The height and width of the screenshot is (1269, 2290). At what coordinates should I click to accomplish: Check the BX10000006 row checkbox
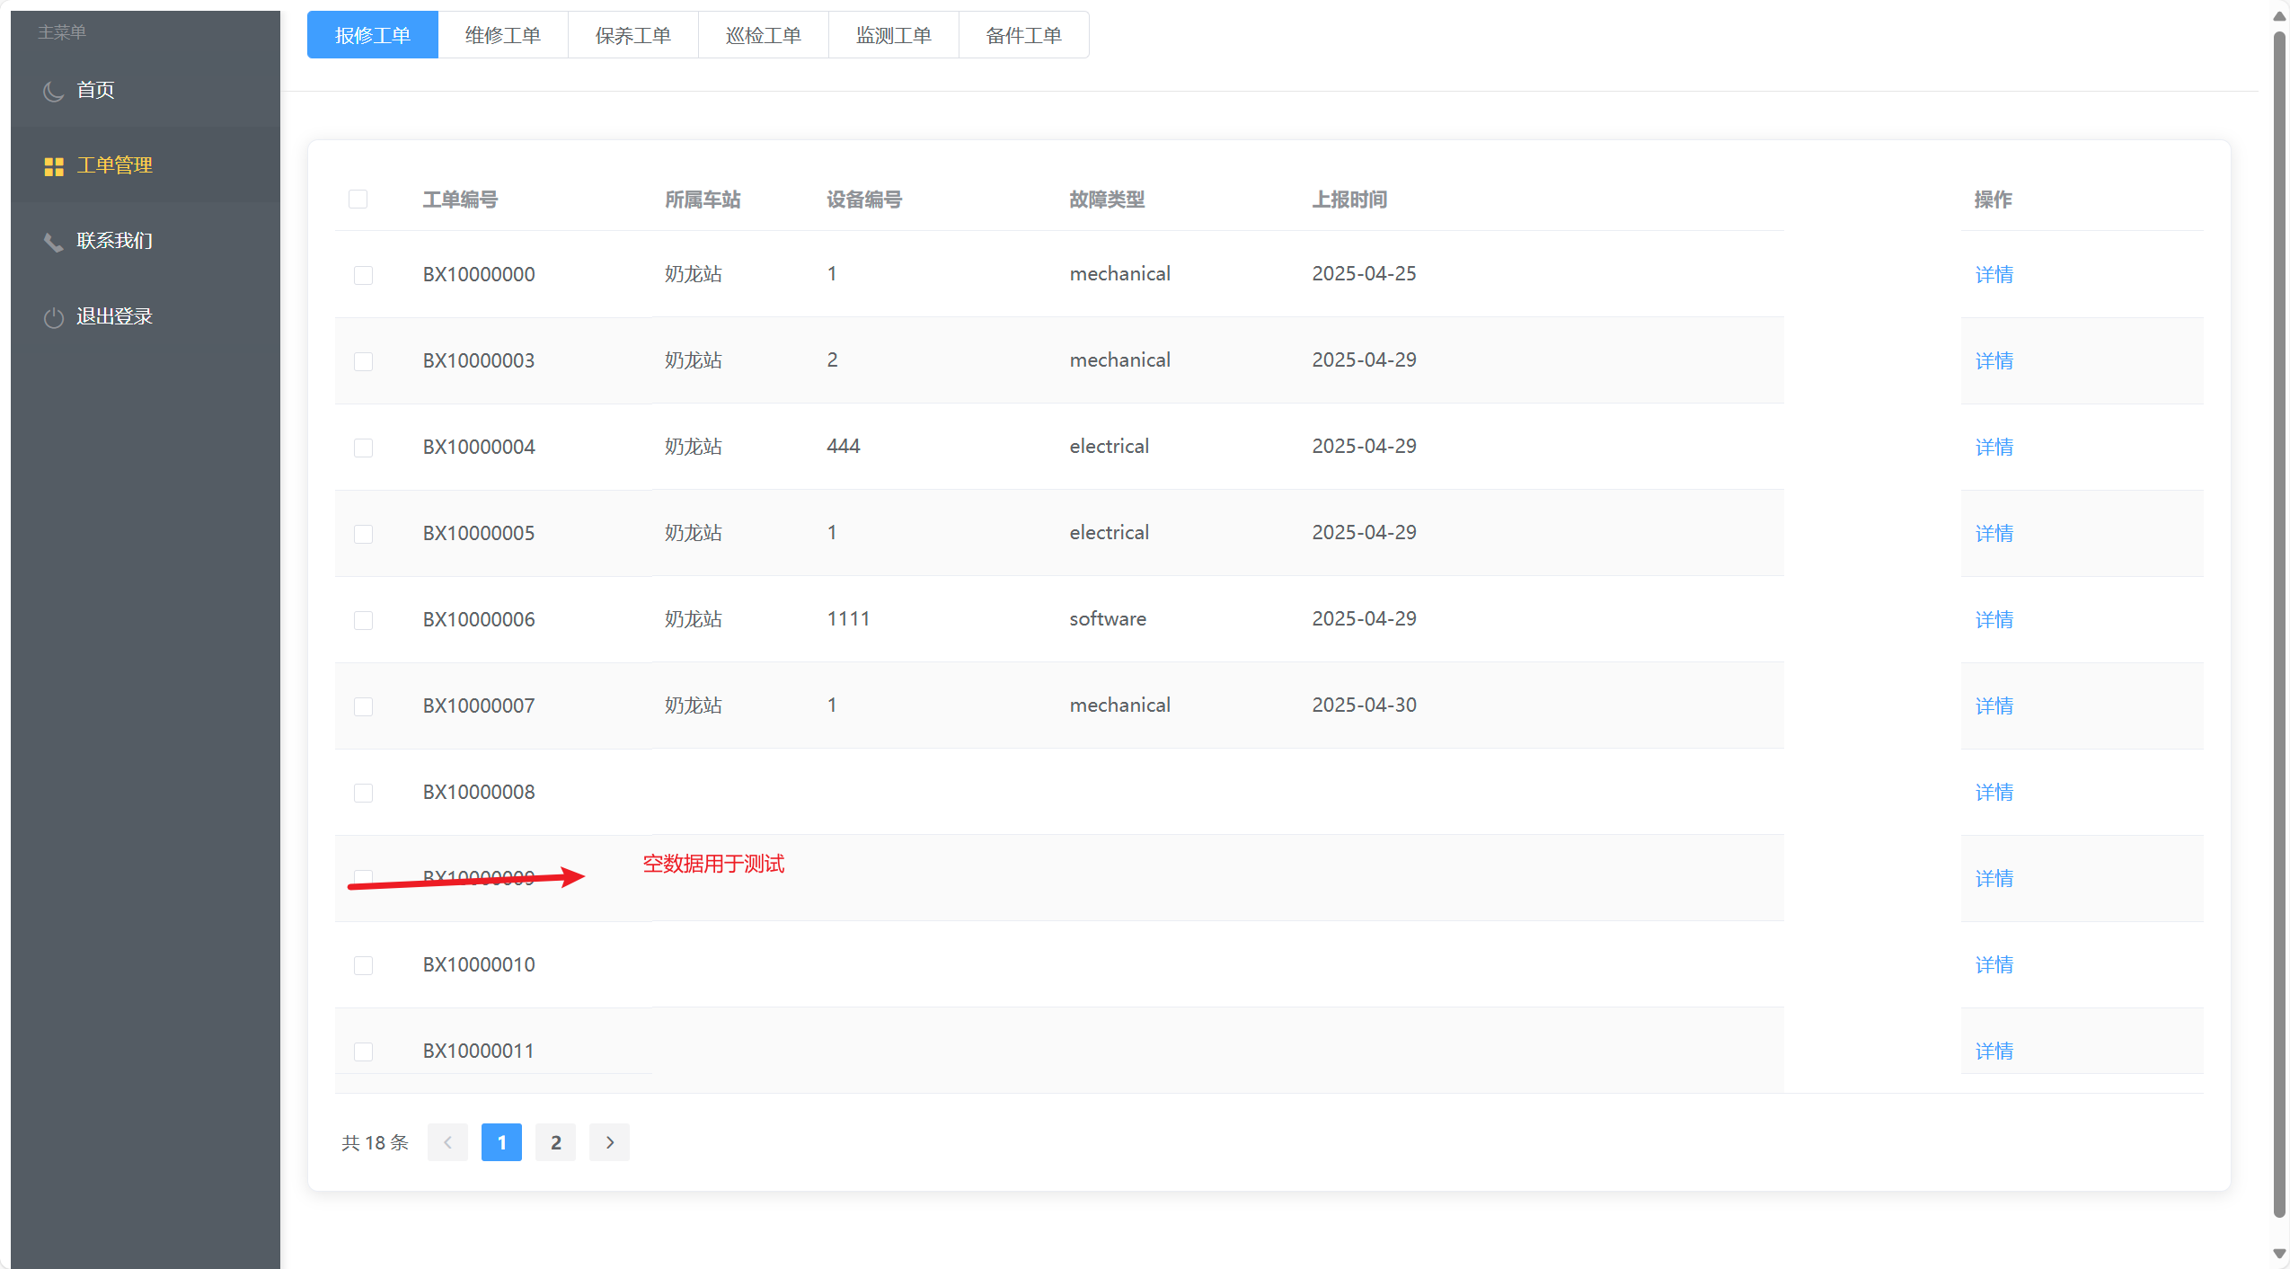coord(363,620)
